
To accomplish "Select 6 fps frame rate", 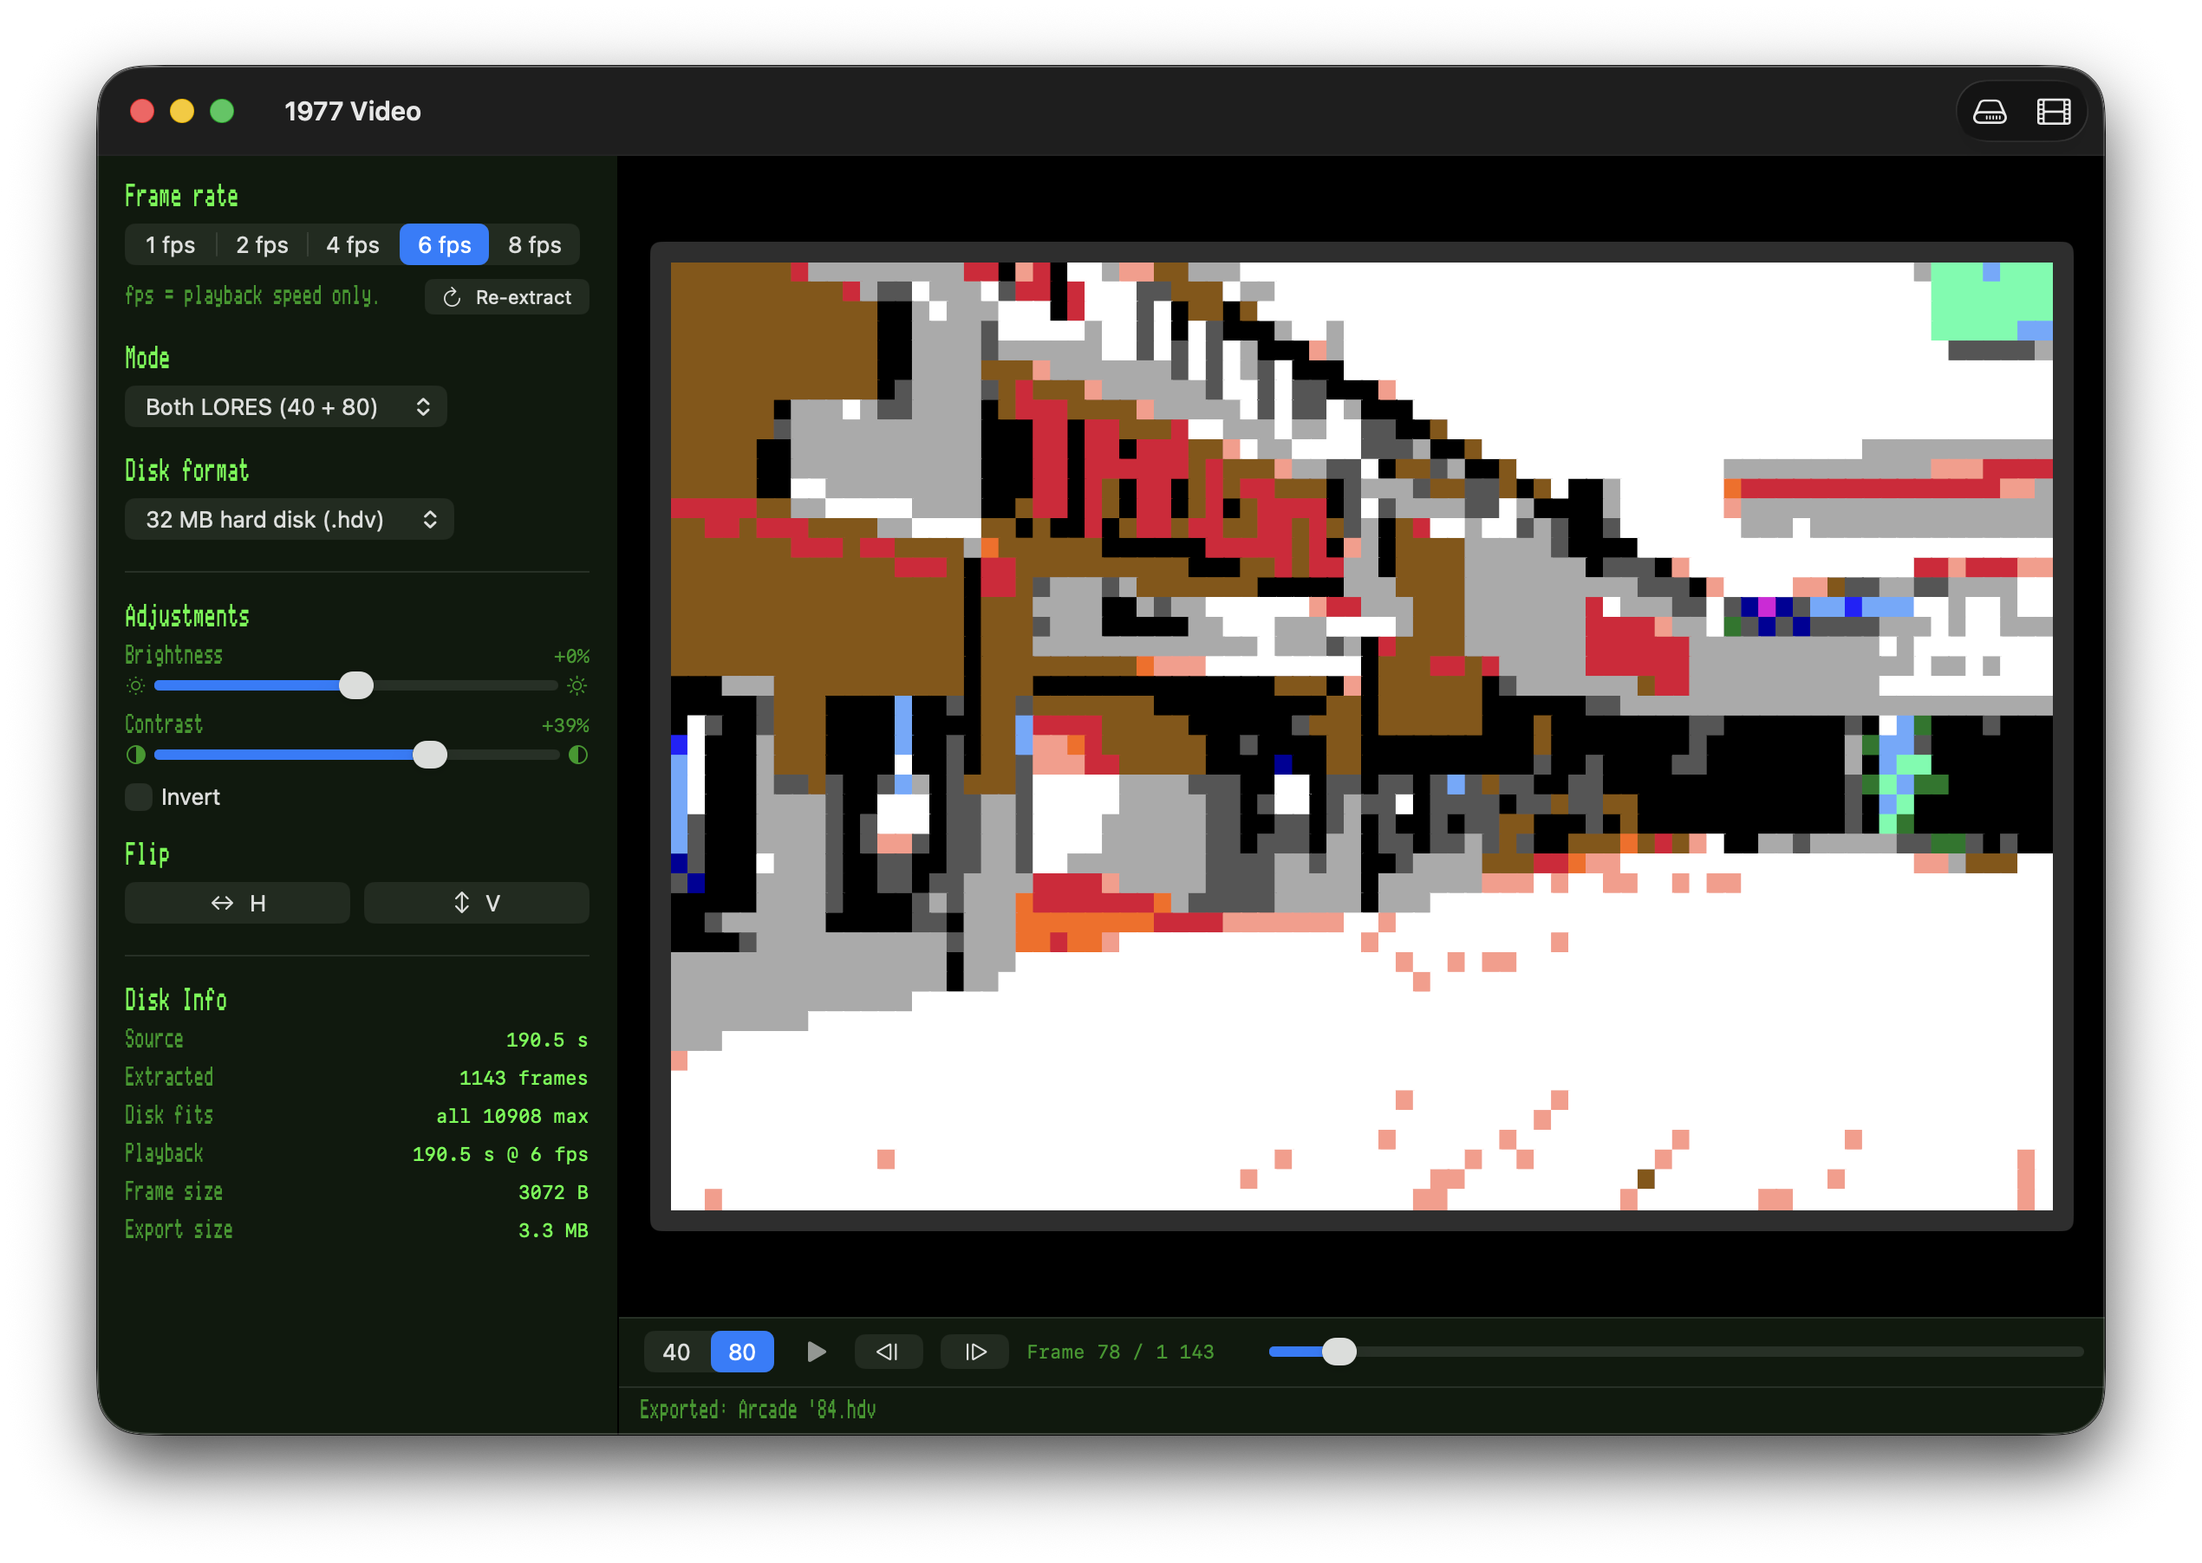I will coord(444,244).
